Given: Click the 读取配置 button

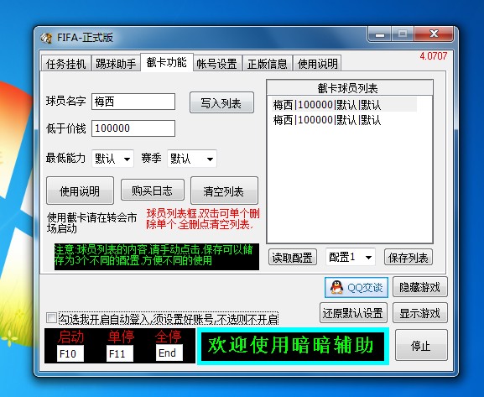Looking at the screenshot, I should (x=293, y=257).
